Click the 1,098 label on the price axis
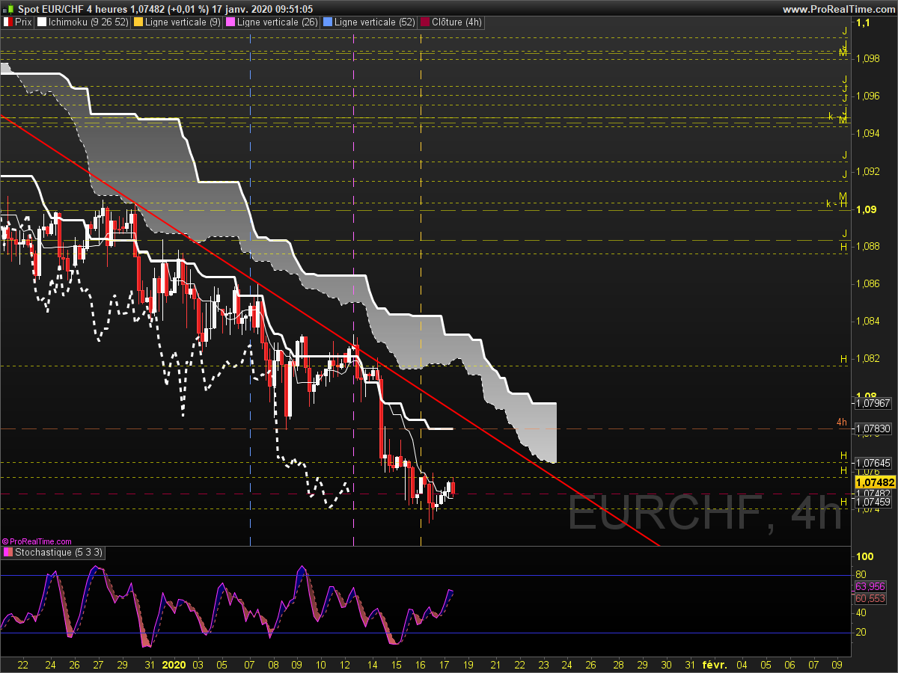This screenshot has height=673, width=898. [868, 58]
